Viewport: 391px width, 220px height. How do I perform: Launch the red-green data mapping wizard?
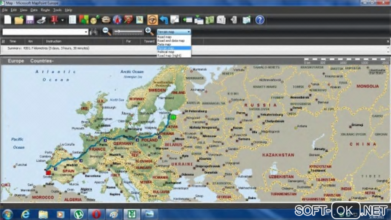(84, 20)
